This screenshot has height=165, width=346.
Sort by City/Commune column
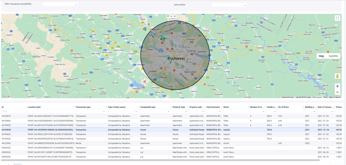coord(221,107)
